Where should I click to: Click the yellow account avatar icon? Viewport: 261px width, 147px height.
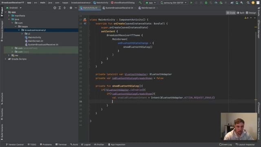coord(253,3)
